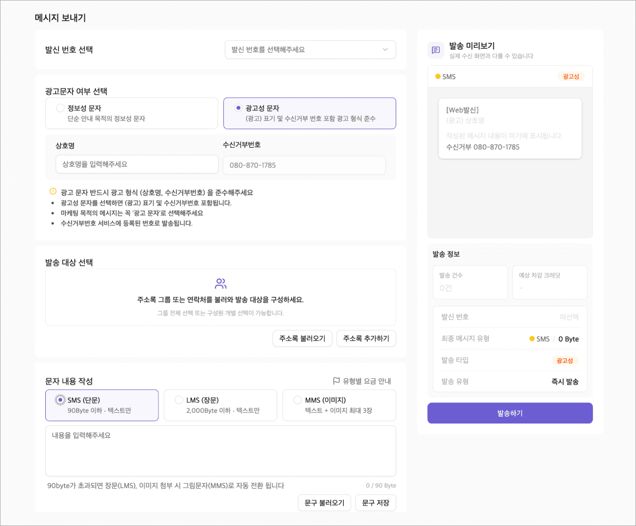Click 미선택 value in 발신 번호 row
Viewport: 636px width, 526px height.
coord(569,317)
